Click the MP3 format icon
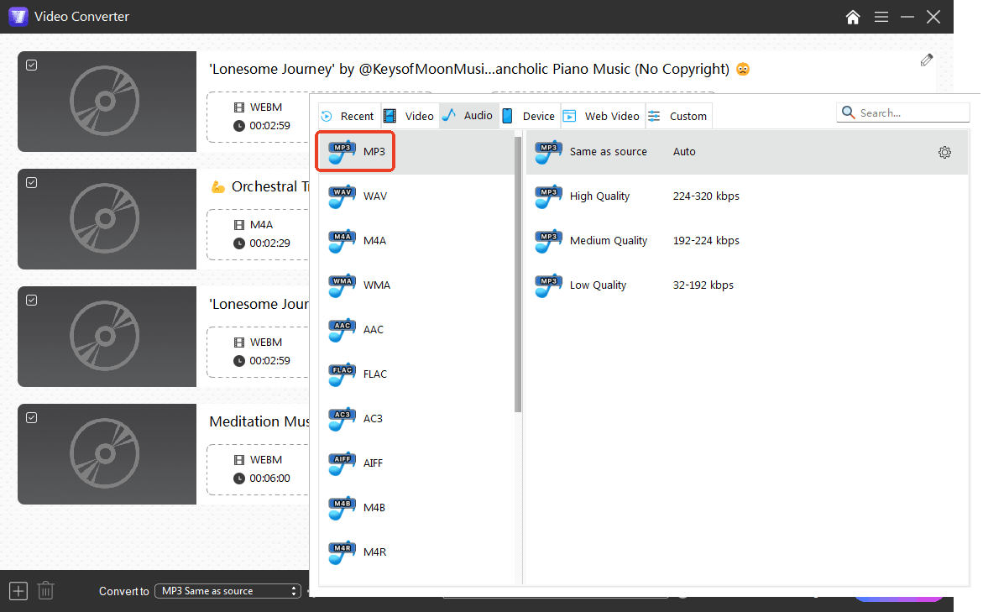This screenshot has height=612, width=983. 342,153
